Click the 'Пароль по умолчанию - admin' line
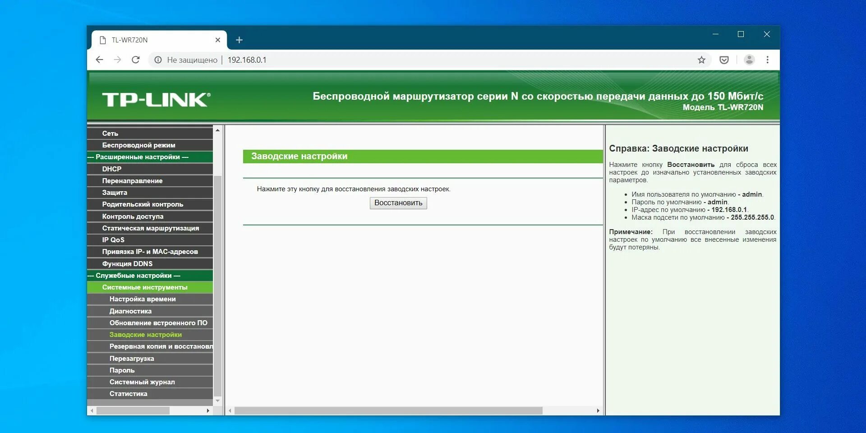This screenshot has height=433, width=866. click(680, 202)
